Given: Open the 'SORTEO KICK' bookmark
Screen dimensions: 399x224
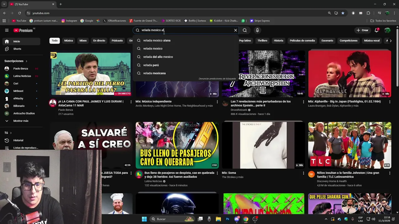Looking at the screenshot, I should pyautogui.click(x=171, y=21).
